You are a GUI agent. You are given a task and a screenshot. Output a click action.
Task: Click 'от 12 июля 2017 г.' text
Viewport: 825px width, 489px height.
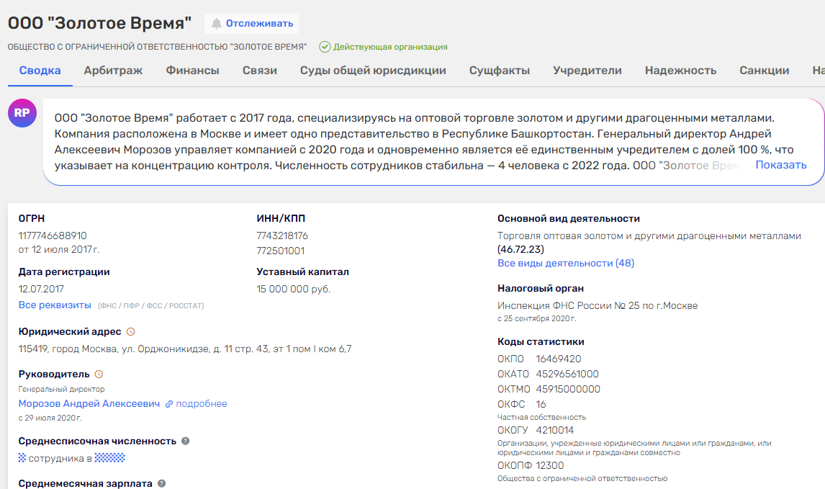click(x=59, y=249)
